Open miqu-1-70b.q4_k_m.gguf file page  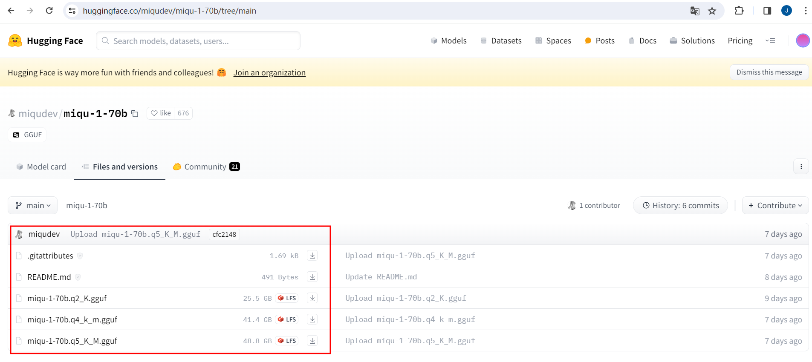(72, 319)
